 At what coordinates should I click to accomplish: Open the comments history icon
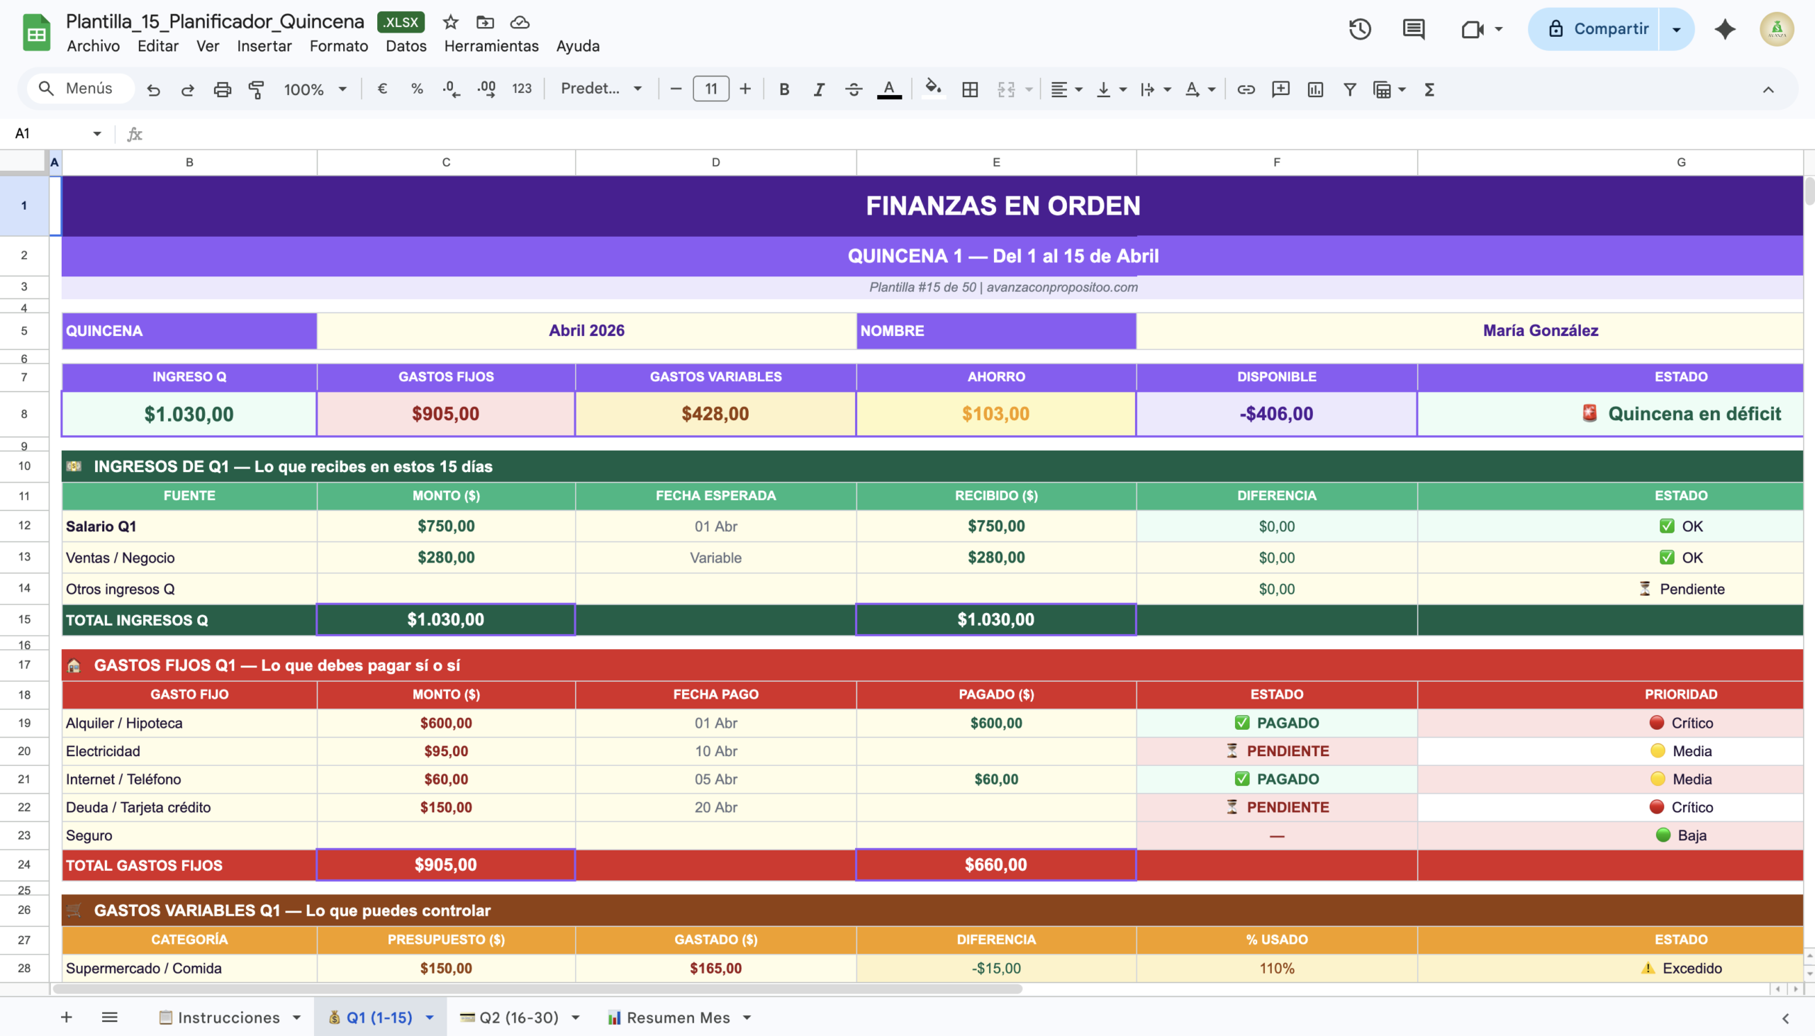click(x=1413, y=29)
